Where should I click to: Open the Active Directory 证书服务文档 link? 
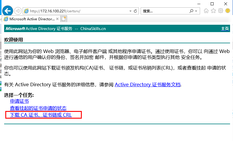pyautogui.click(x=148, y=85)
